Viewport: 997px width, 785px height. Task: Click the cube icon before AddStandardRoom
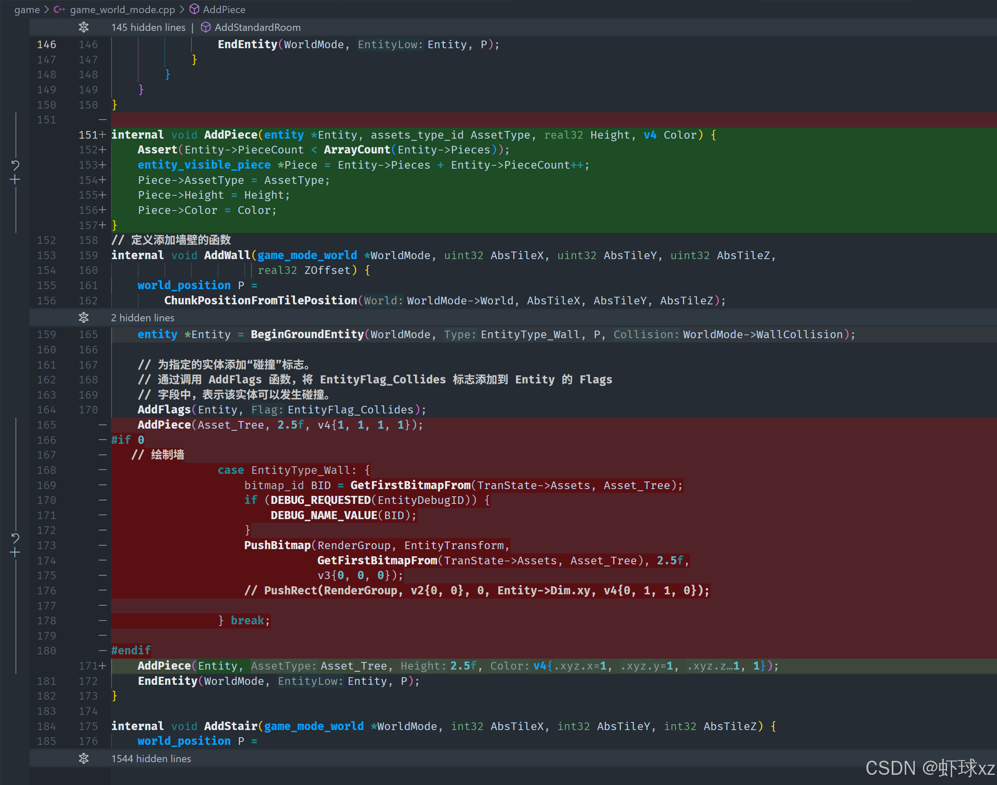(206, 27)
